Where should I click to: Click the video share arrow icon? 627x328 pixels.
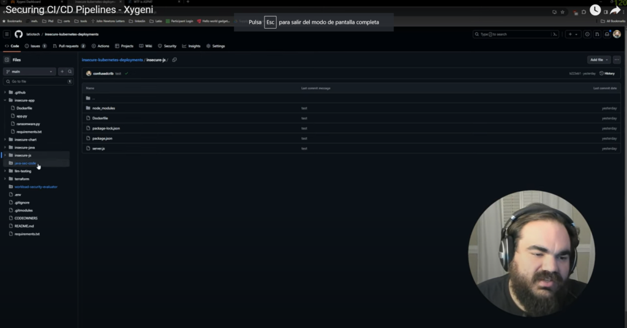pyautogui.click(x=615, y=10)
